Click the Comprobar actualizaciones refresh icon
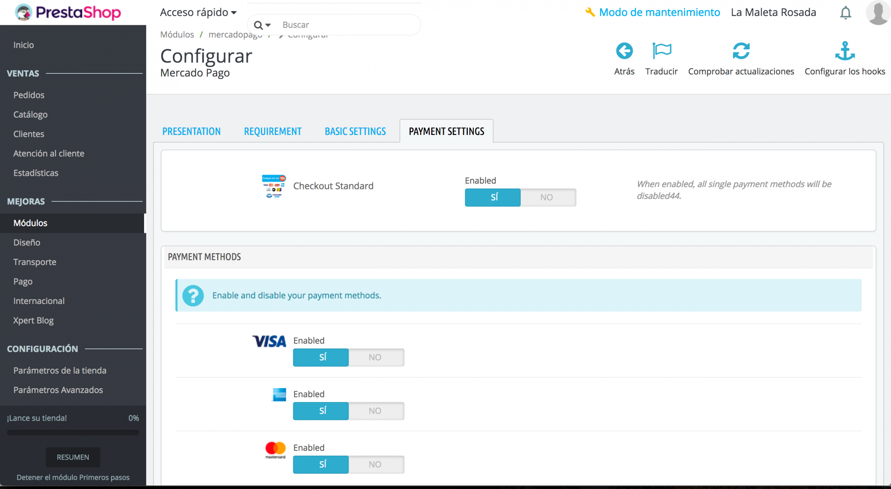The height and width of the screenshot is (489, 891). pos(741,51)
